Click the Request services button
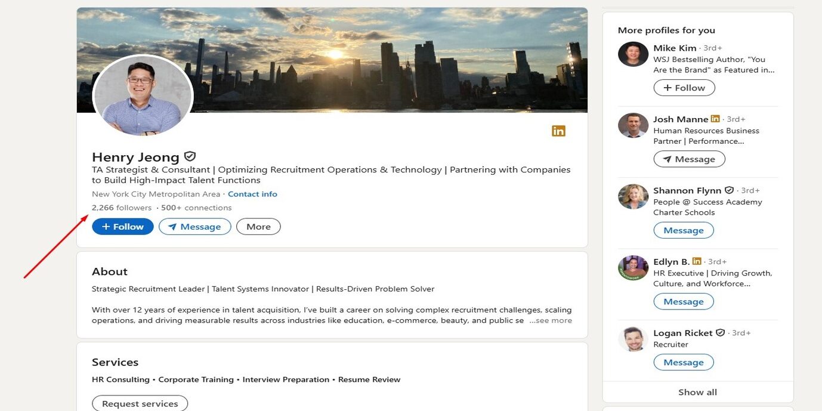Viewport: 822px width, 411px height. 140,404
